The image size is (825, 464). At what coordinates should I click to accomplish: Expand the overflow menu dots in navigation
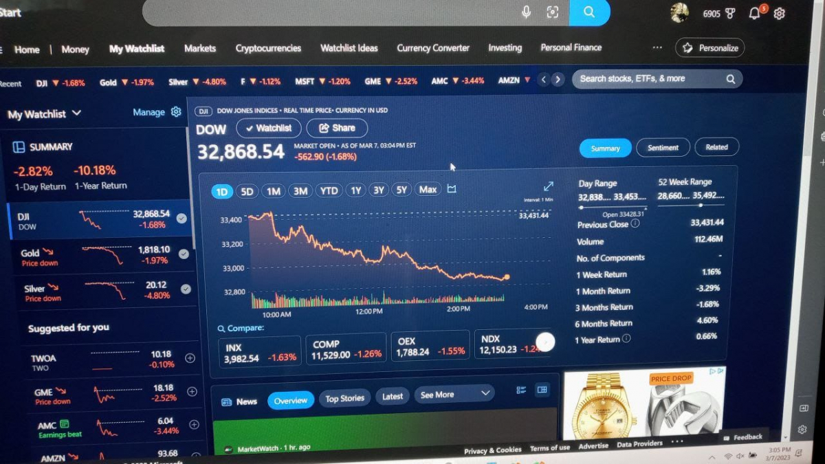pos(657,47)
